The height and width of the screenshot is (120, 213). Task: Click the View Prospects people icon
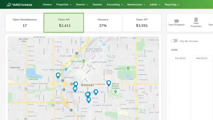176,21
